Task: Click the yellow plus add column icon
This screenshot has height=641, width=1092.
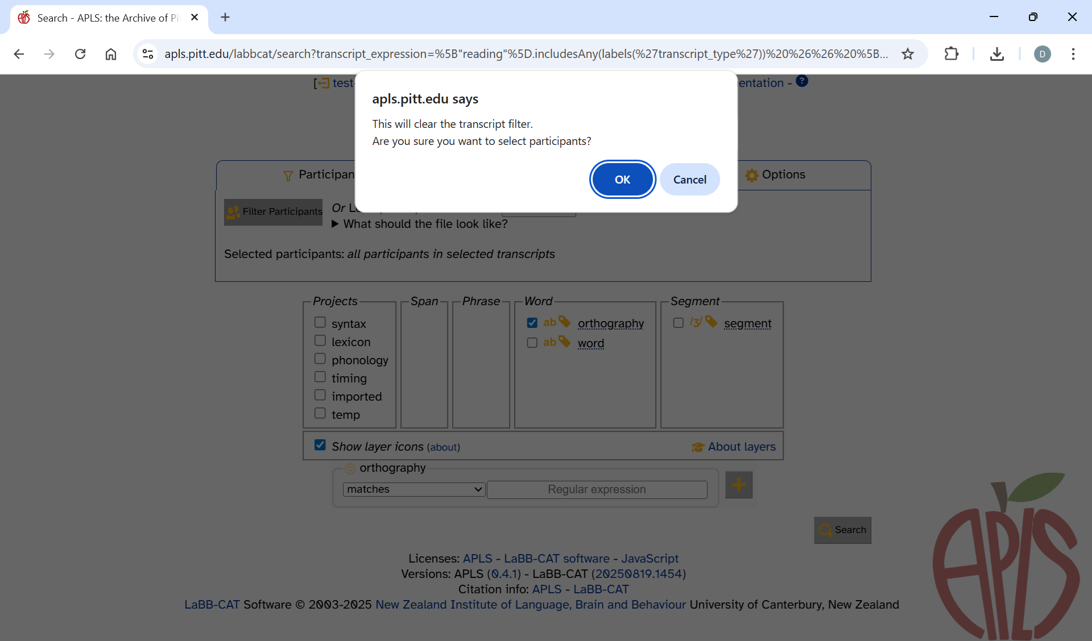Action: point(738,485)
